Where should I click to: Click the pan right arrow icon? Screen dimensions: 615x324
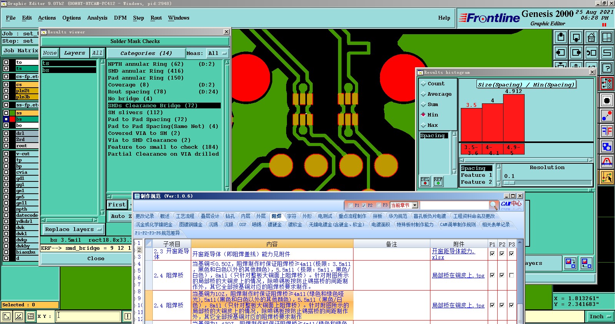point(576,53)
